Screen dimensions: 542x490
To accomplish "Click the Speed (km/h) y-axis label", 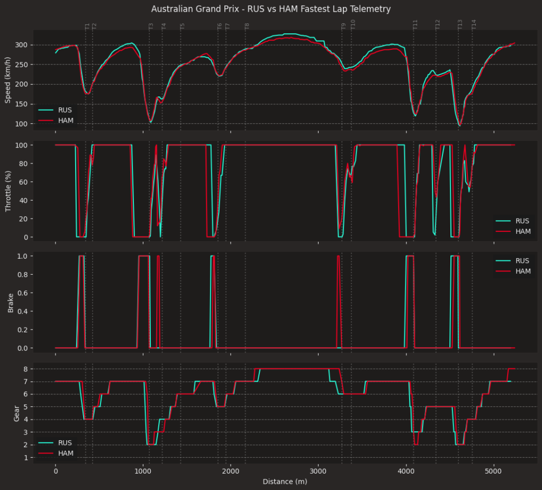I will pyautogui.click(x=9, y=81).
